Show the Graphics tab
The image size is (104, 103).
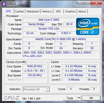(70, 11)
